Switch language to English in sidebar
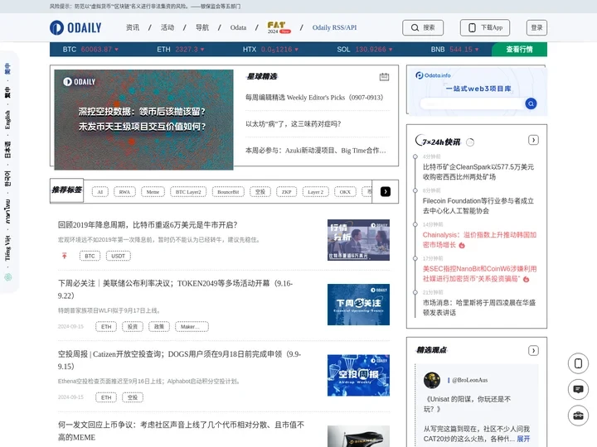 (7, 120)
